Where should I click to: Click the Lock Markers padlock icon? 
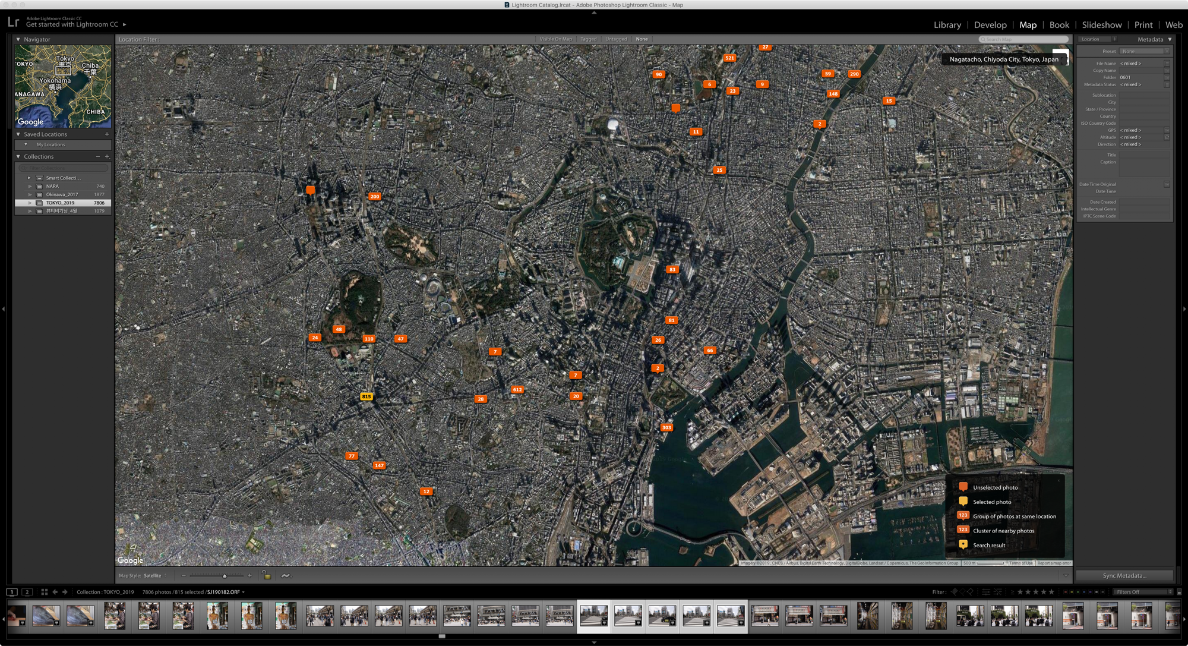tap(267, 575)
